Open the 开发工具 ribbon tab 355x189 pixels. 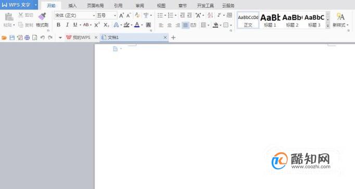205,6
